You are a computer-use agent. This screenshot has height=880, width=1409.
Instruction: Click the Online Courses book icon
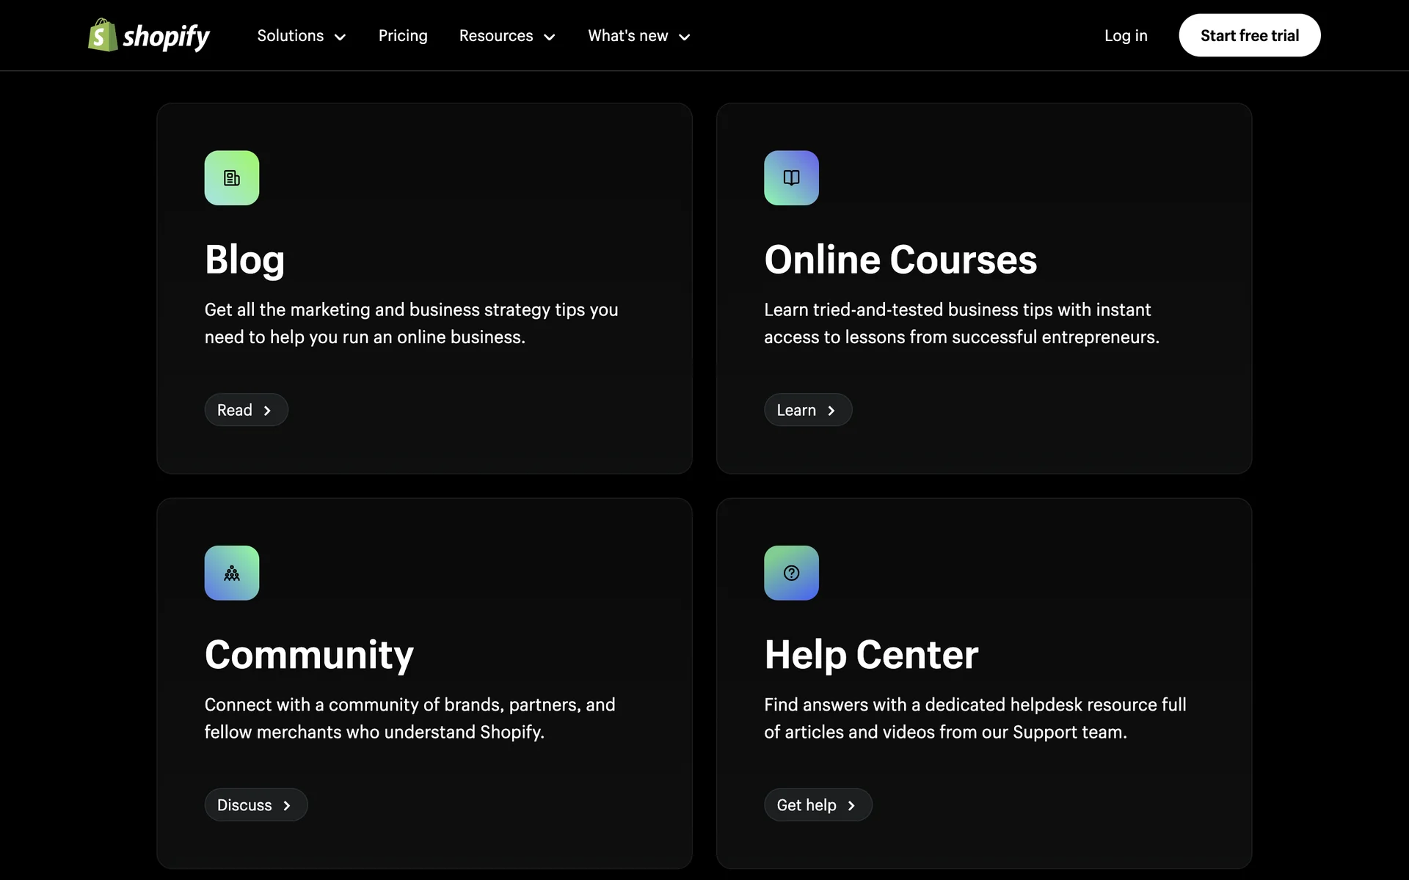791,178
